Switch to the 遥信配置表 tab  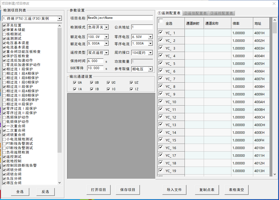[195, 13]
